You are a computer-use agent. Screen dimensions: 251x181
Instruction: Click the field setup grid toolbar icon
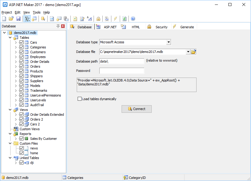point(34,19)
